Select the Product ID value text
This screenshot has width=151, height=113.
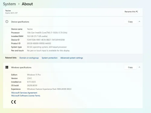pos(39,44)
